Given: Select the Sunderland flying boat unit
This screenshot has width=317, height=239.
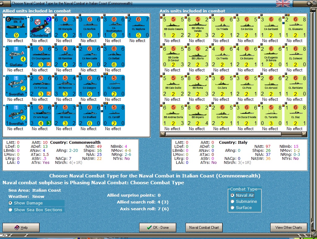Looking at the screenshot, I should tap(41, 27).
